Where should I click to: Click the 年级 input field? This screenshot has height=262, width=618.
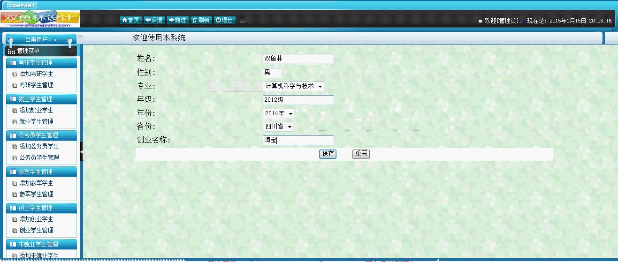point(298,100)
